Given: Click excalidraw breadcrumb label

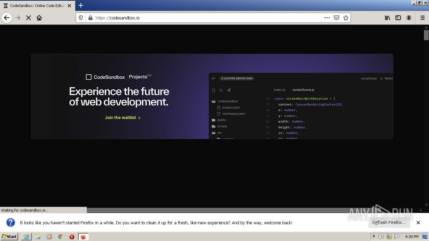Looking at the screenshot, I should (x=369, y=78).
